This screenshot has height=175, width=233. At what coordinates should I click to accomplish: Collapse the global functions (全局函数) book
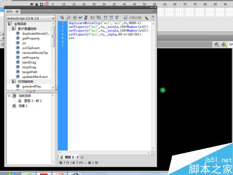(x=10, y=24)
